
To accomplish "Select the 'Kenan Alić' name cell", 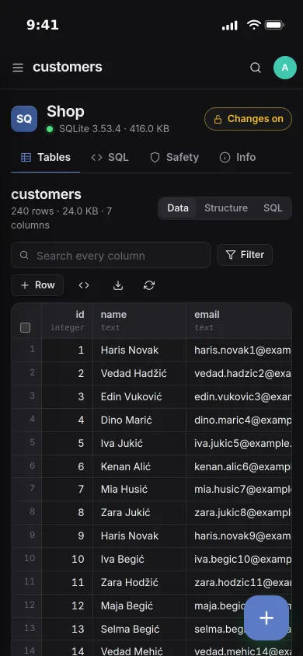I will pos(139,466).
